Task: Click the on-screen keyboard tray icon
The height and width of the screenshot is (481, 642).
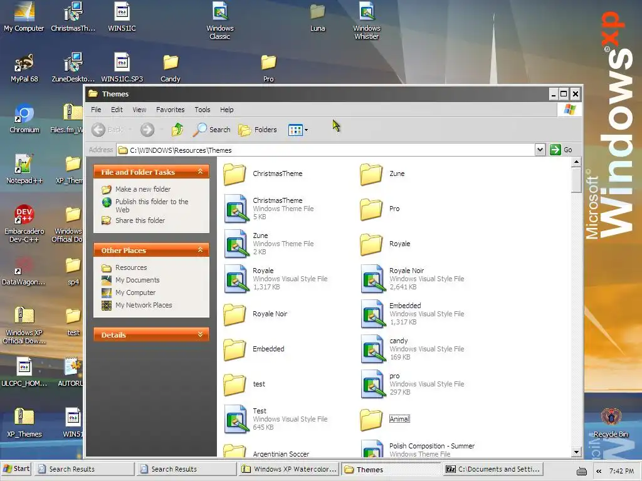Action: click(581, 471)
